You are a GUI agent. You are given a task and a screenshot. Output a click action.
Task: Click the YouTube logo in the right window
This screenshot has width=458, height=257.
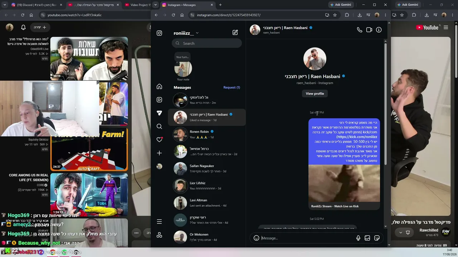click(427, 27)
